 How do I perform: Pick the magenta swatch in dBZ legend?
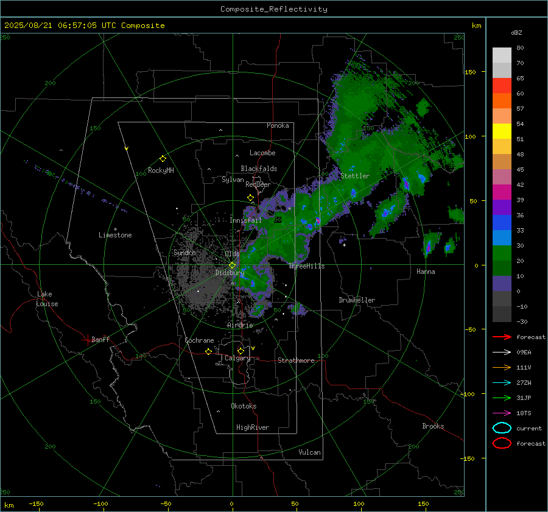pyautogui.click(x=502, y=192)
